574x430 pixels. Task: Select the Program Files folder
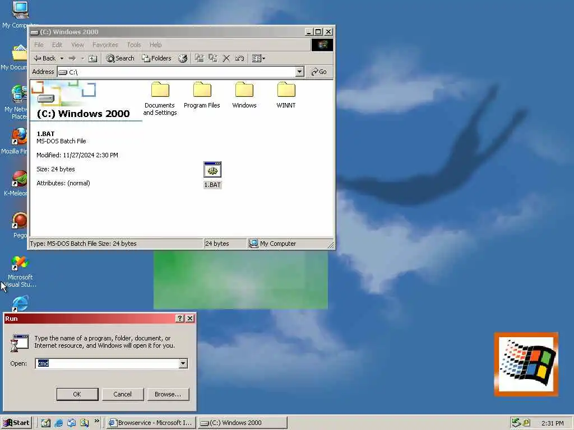(x=202, y=95)
